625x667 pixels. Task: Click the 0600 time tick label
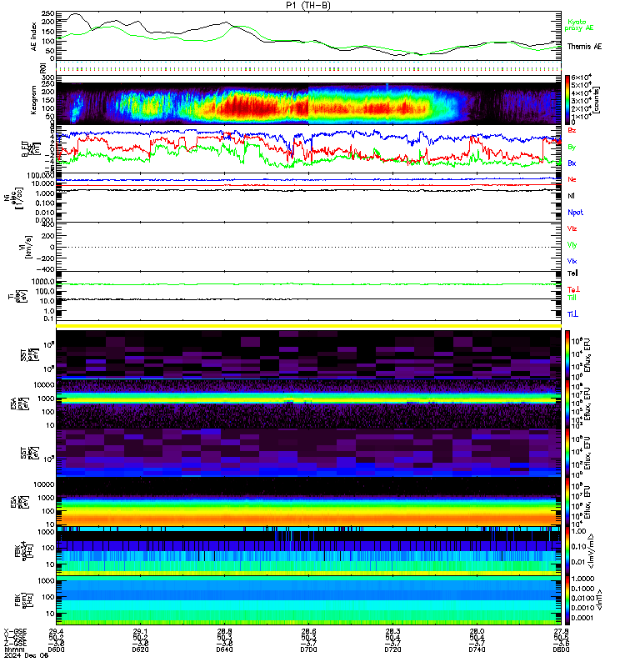pyautogui.click(x=56, y=649)
